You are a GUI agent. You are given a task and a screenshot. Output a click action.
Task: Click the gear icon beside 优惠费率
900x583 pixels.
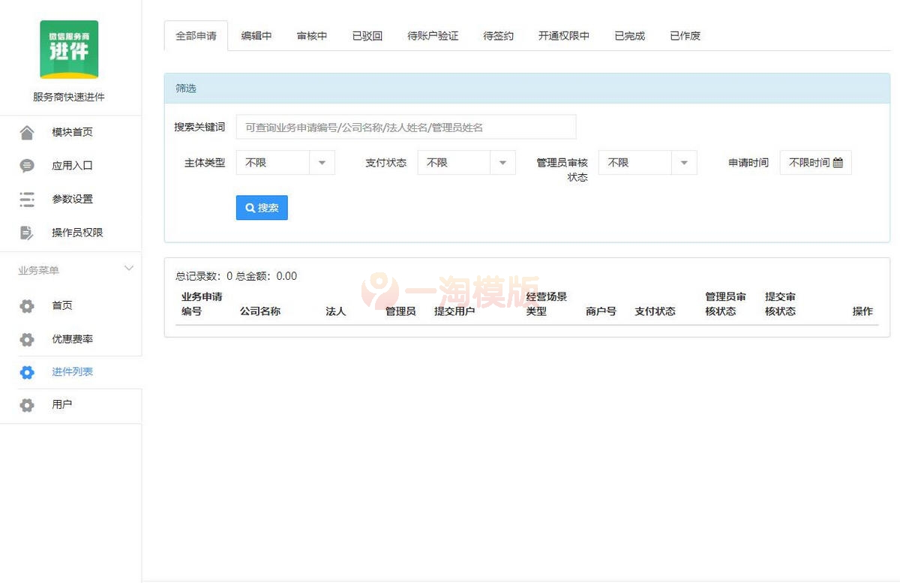click(27, 339)
